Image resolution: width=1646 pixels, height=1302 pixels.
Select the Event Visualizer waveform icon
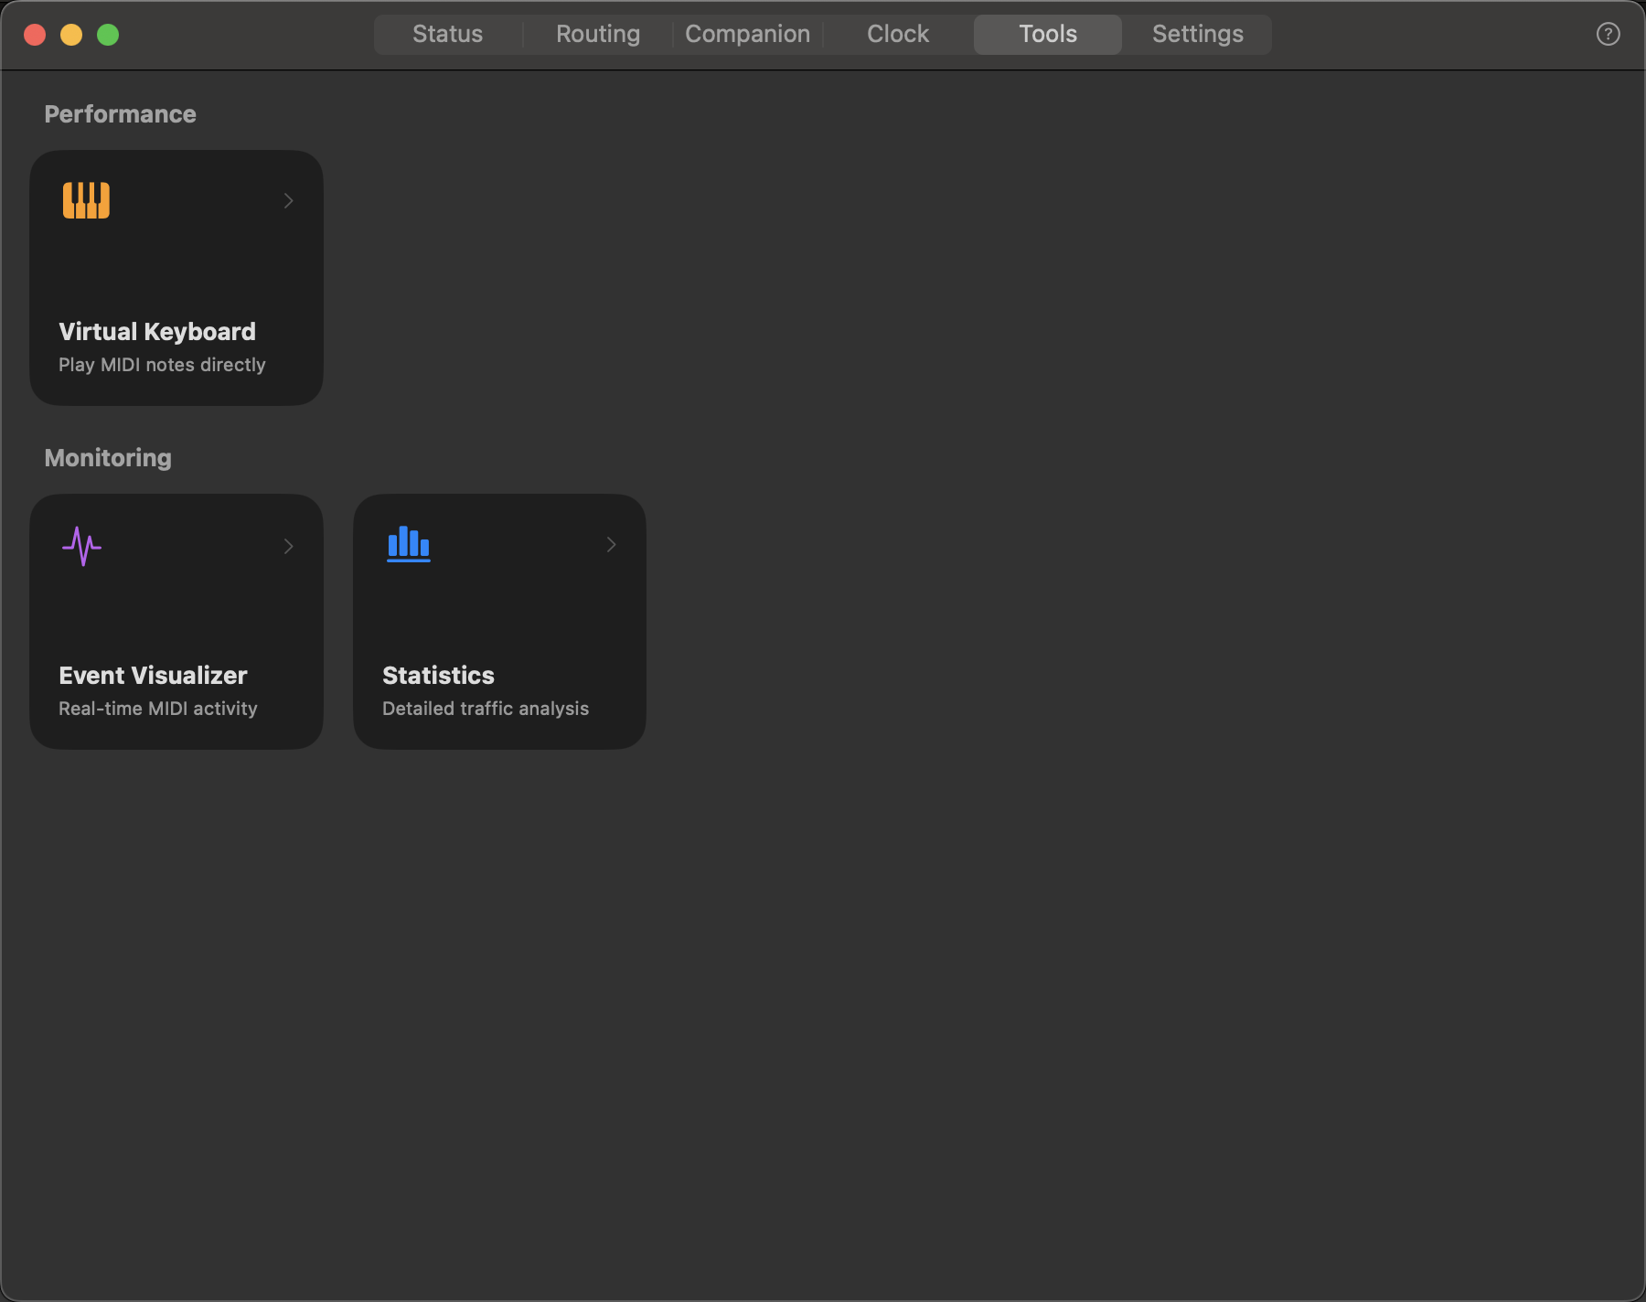pos(81,546)
